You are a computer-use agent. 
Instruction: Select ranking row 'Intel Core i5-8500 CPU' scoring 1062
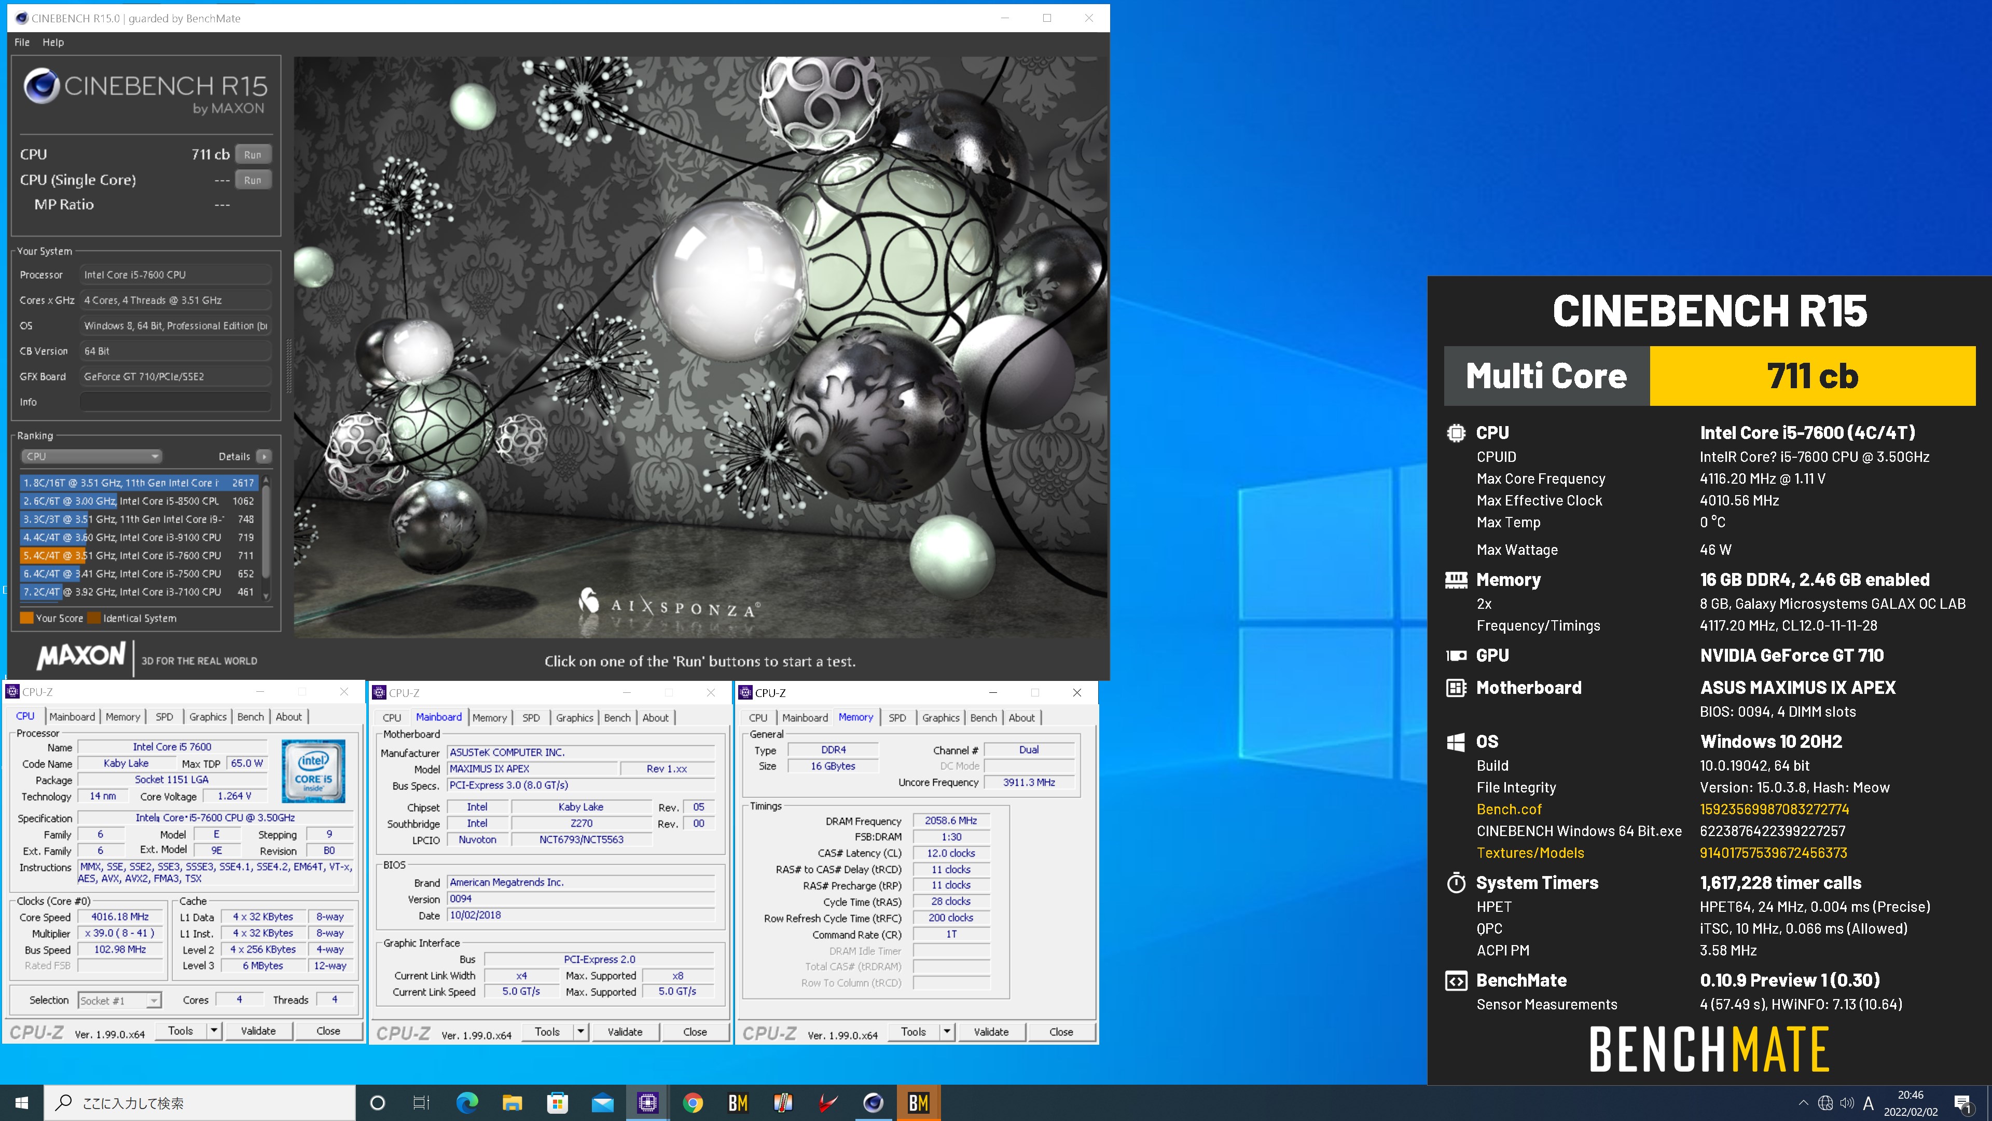(140, 500)
